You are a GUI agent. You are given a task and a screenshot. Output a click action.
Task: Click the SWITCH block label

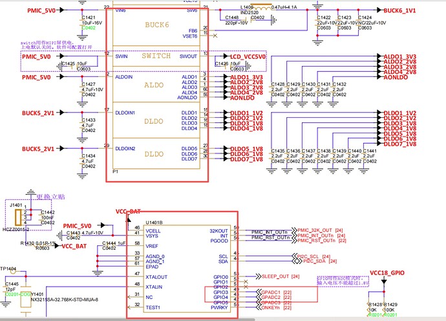(x=156, y=56)
